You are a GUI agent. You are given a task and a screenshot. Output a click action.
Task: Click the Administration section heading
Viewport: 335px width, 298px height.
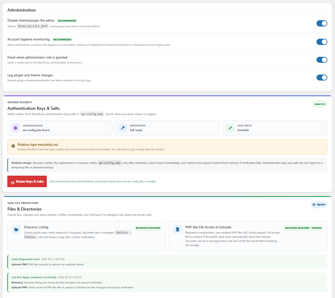[x=22, y=10]
